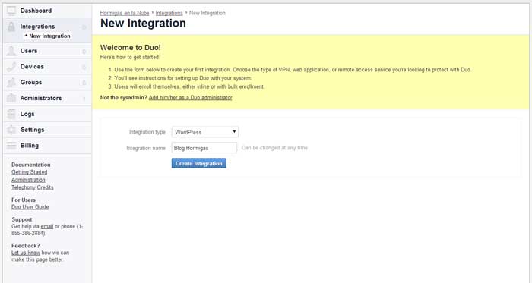The width and height of the screenshot is (532, 283).
Task: Click the Users person icon
Action: (x=11, y=51)
